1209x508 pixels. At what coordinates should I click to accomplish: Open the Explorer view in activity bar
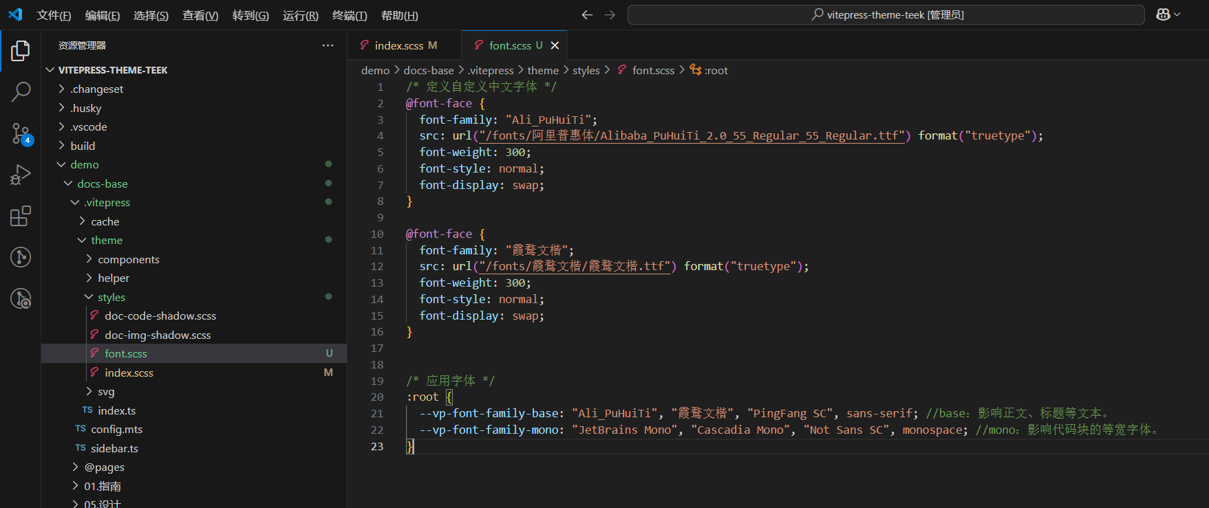21,50
